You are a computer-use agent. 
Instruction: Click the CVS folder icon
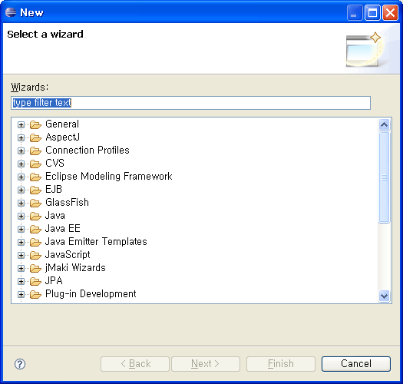(x=35, y=164)
